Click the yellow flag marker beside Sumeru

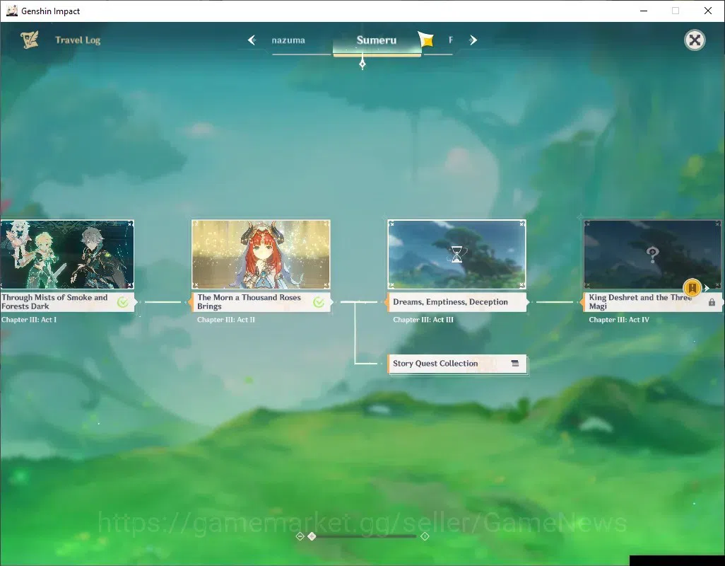(x=426, y=40)
